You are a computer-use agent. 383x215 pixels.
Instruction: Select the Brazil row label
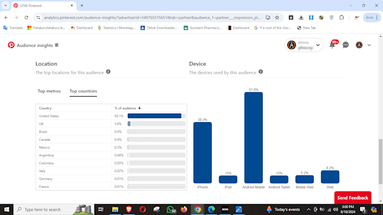pyautogui.click(x=43, y=132)
